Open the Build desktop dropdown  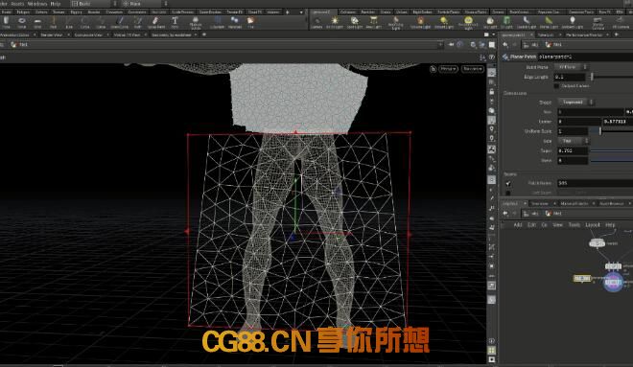[93, 4]
